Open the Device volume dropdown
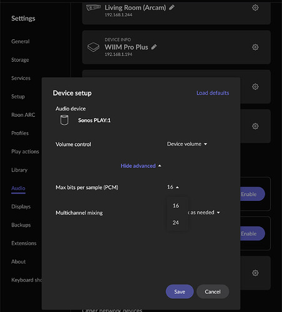Screen dimensions: 282x312 pos(187,144)
